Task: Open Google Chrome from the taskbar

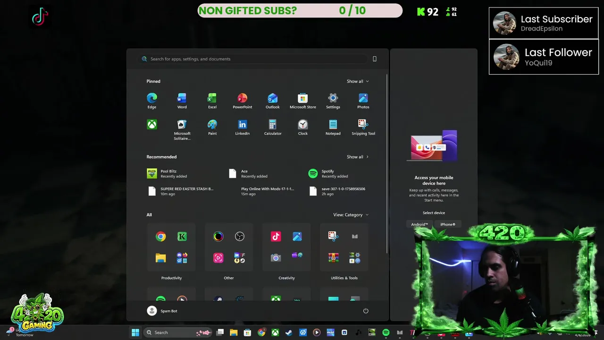Action: click(261, 332)
